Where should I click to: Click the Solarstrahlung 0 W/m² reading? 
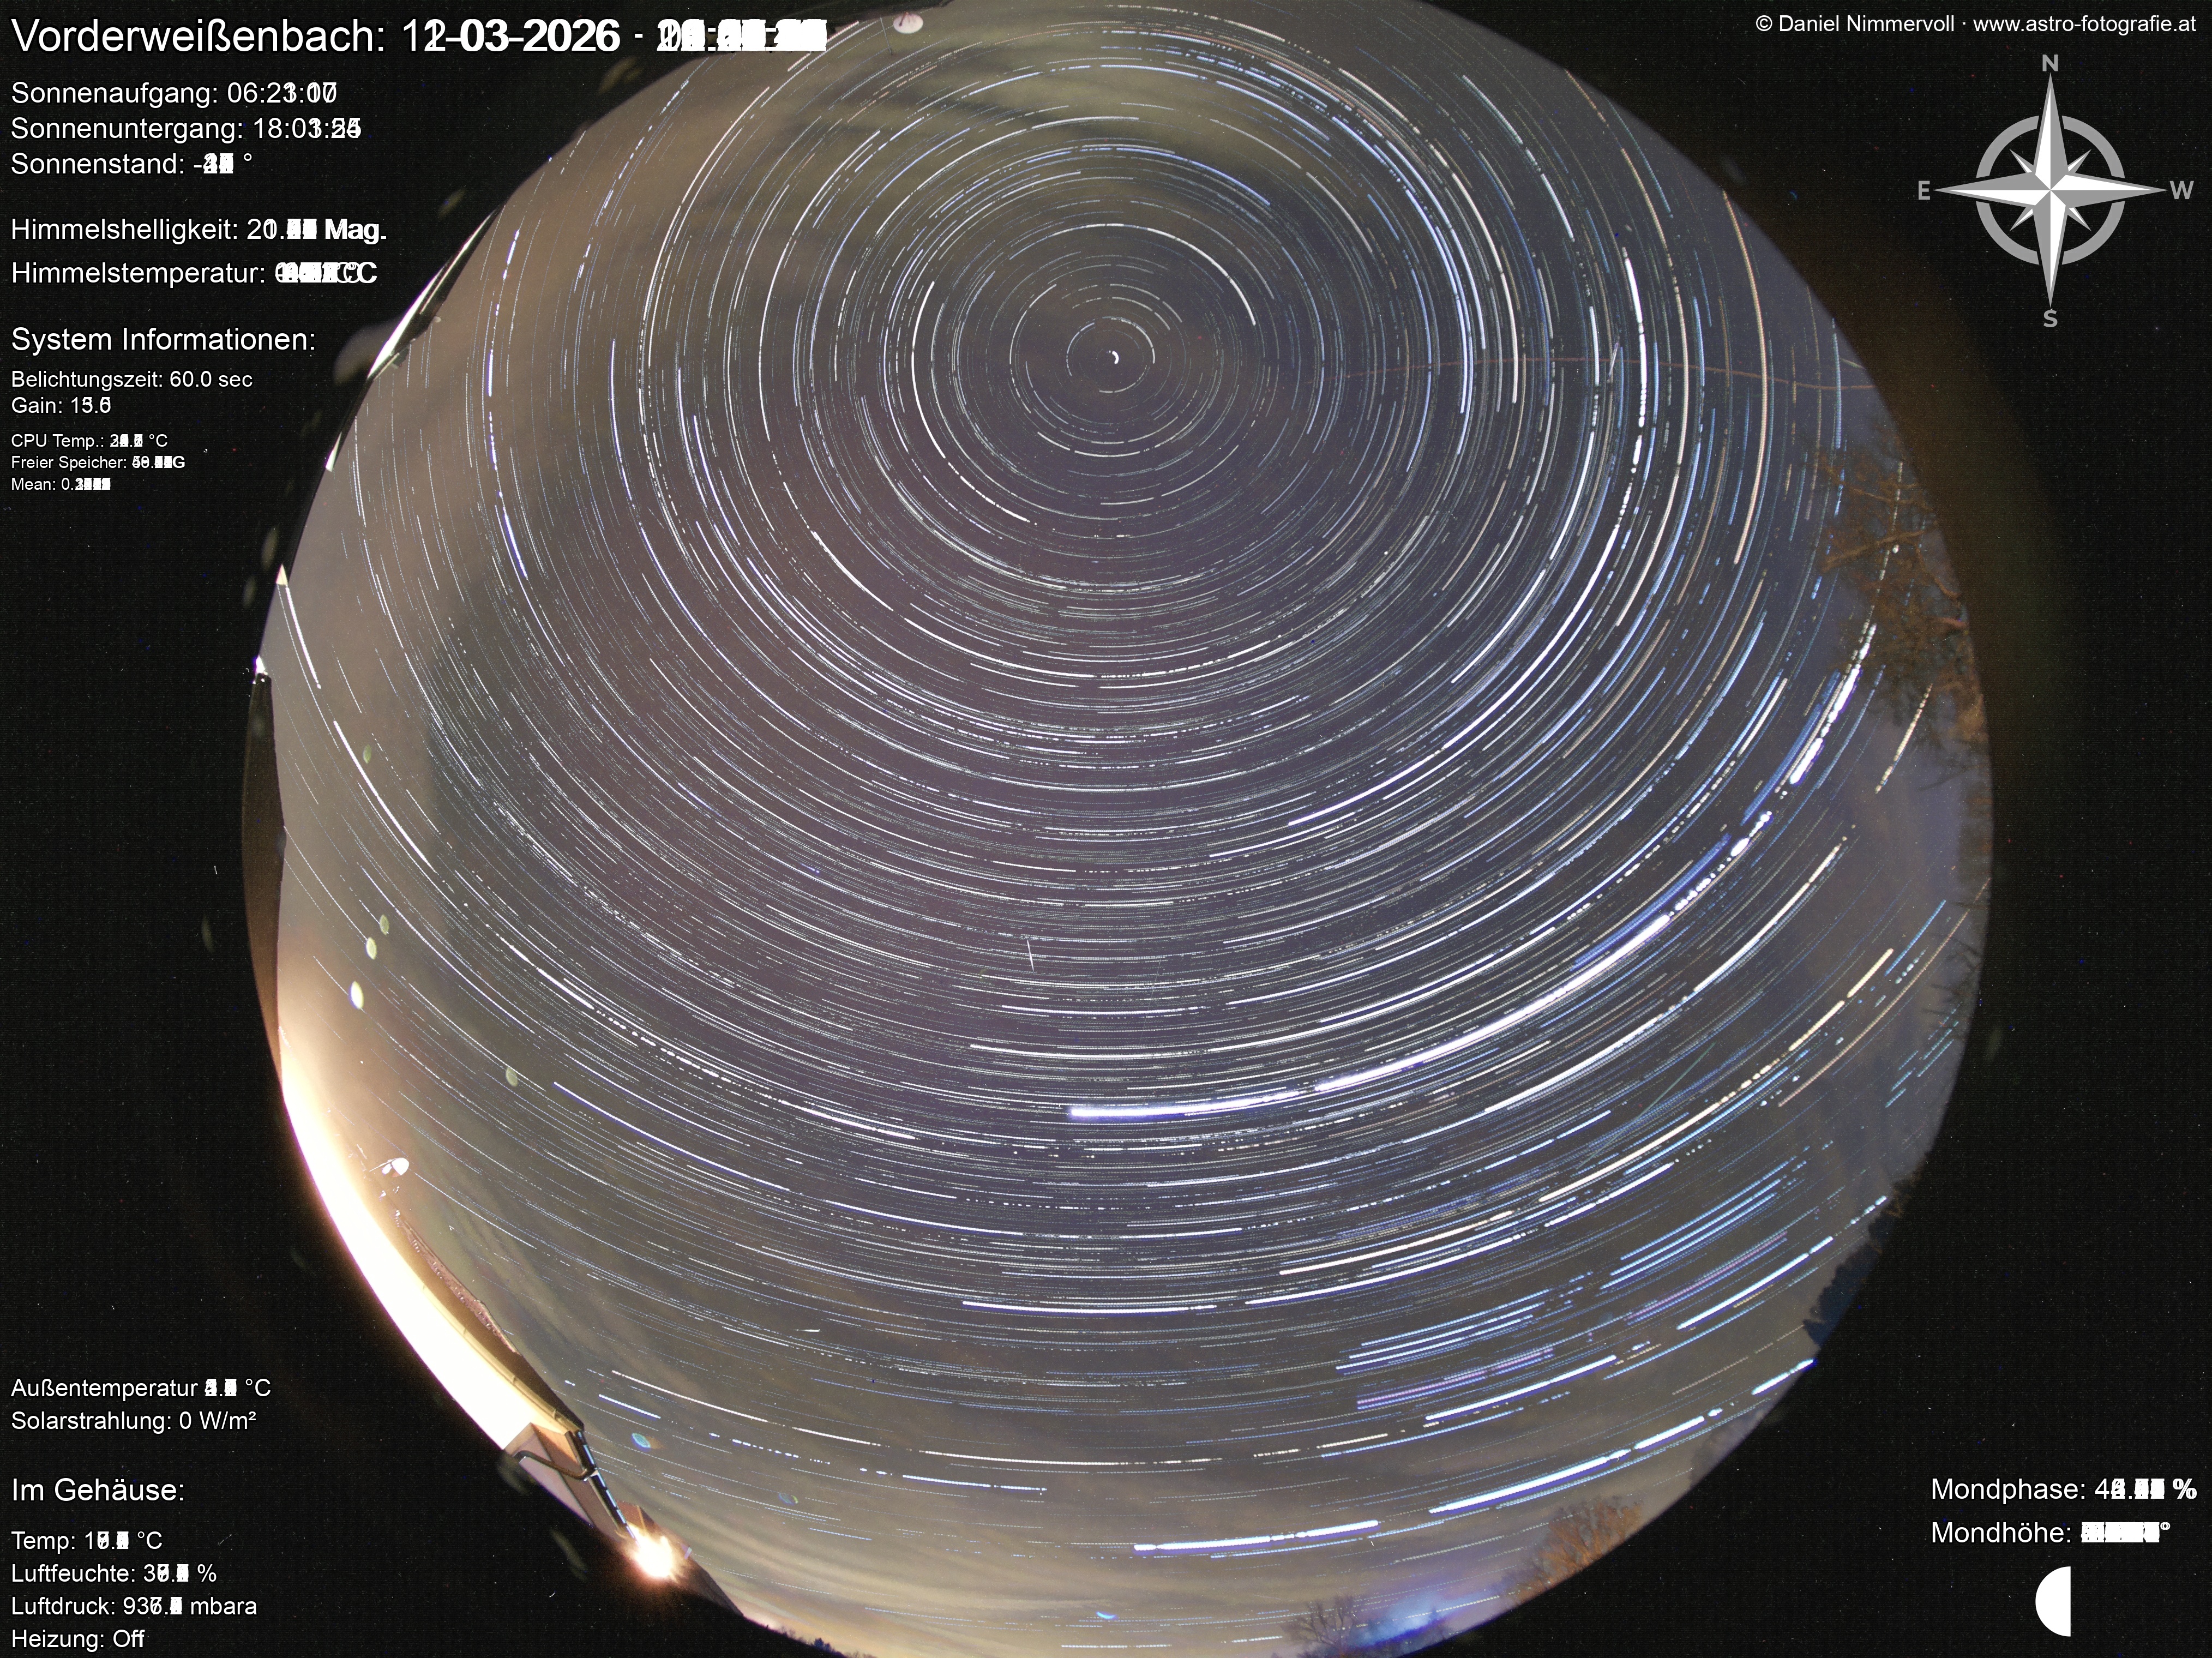pos(134,1420)
